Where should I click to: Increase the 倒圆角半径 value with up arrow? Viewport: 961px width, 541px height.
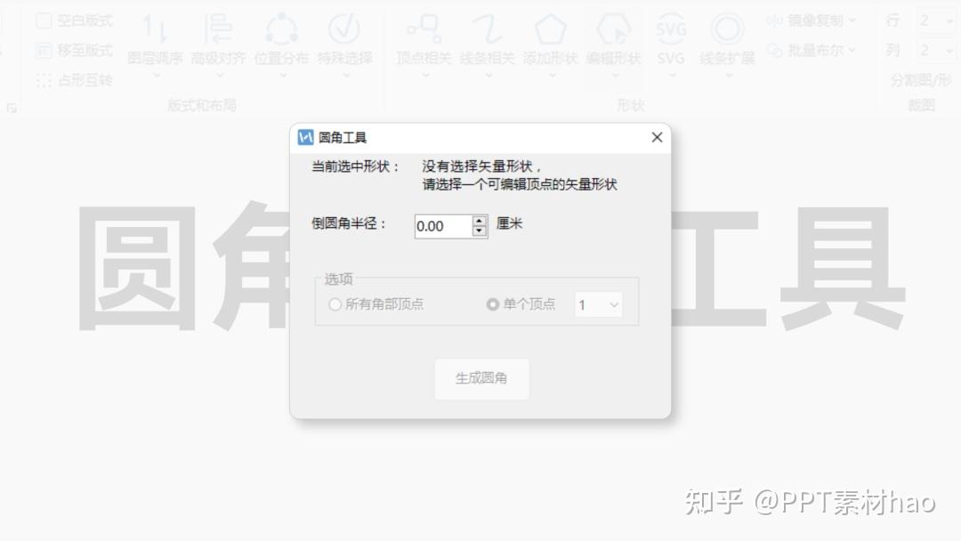[480, 222]
